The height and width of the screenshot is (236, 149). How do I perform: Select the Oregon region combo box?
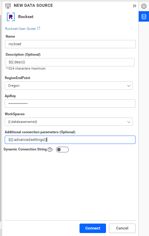pos(69,86)
